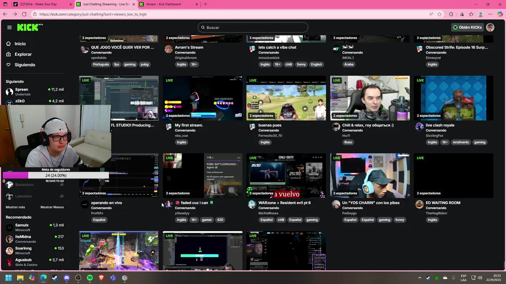Viewport: 506px width, 284px height.
Task: Click mrstiventc tag under SizzlingFox
Action: [x=461, y=142]
